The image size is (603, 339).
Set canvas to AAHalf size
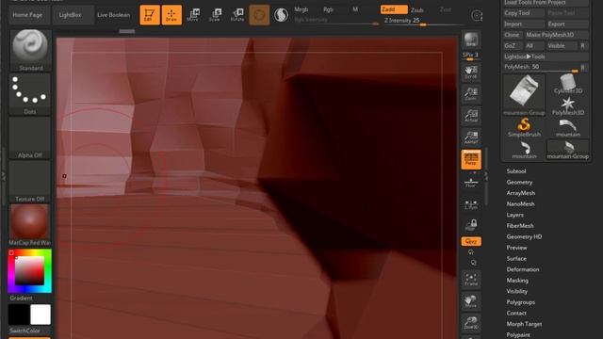point(471,137)
